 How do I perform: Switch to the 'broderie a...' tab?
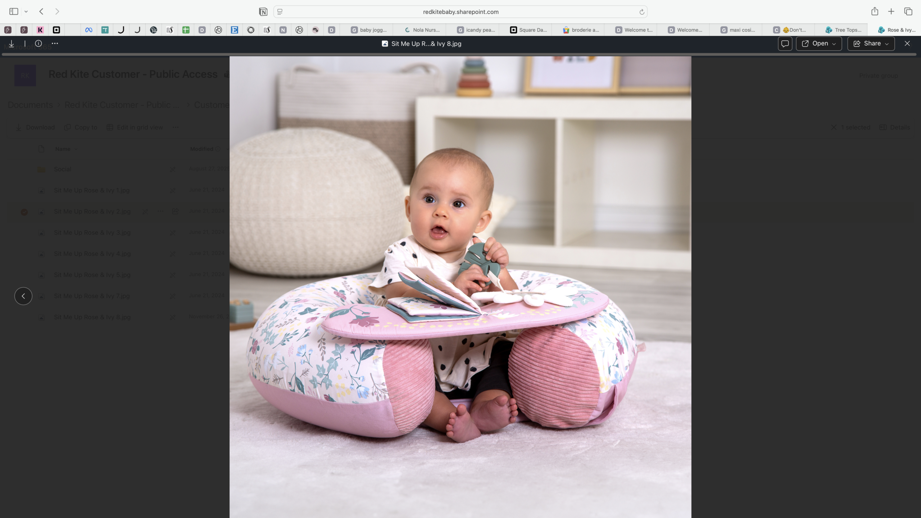pyautogui.click(x=578, y=30)
